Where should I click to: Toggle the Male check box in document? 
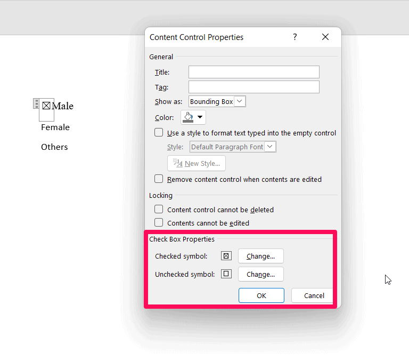click(x=46, y=106)
